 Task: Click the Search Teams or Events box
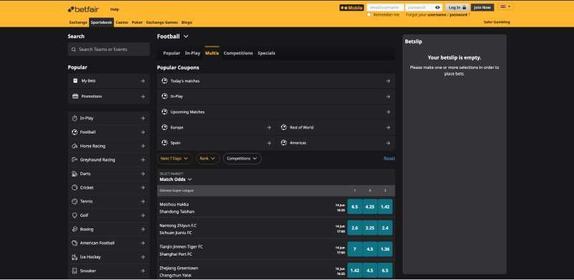tap(109, 50)
